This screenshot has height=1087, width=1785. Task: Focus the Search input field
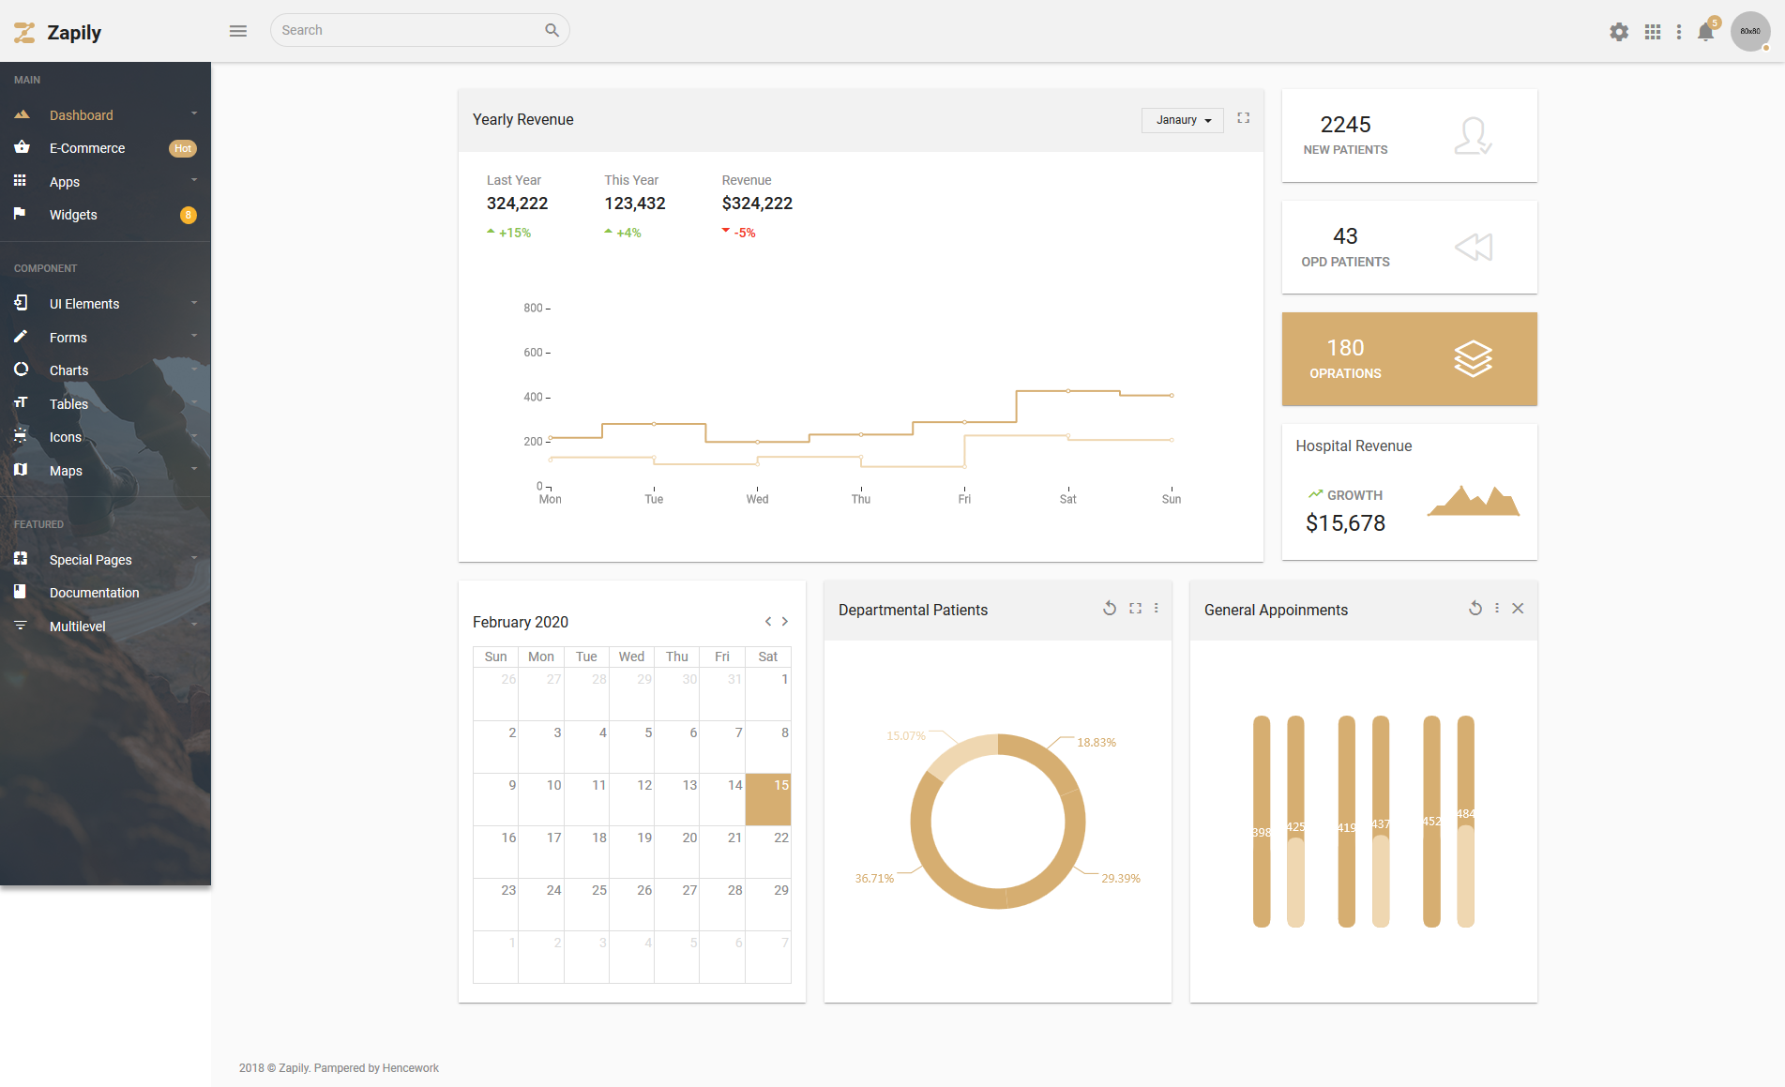pos(410,30)
